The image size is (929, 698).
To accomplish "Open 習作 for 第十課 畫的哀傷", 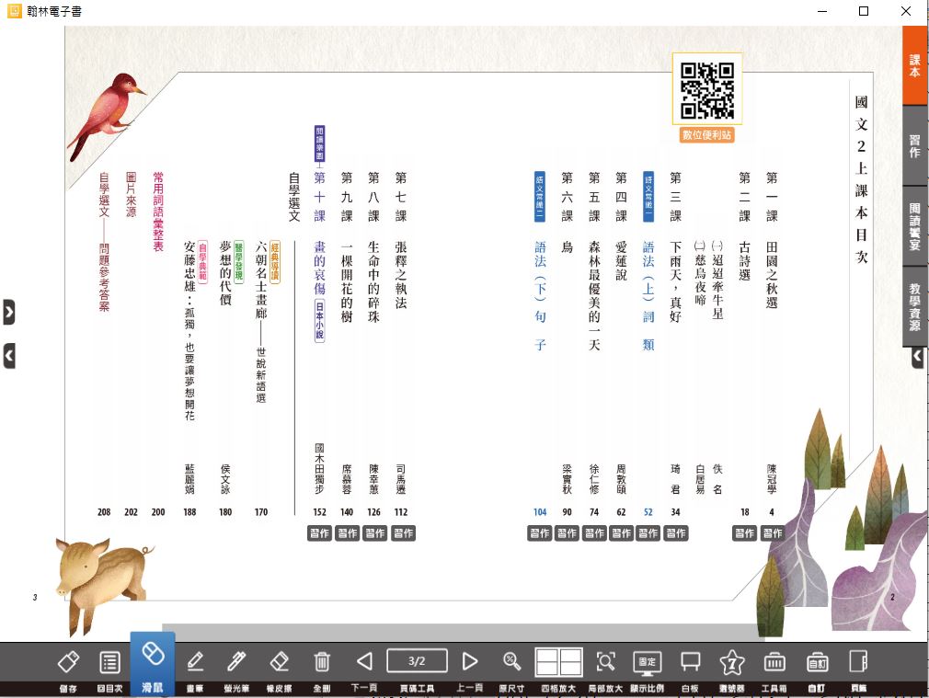I will click(x=319, y=533).
